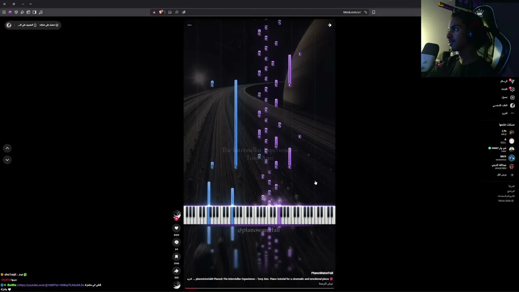Viewport: 519px width, 292px height.
Task: Seek on the video progress bar
Action: click(259, 288)
